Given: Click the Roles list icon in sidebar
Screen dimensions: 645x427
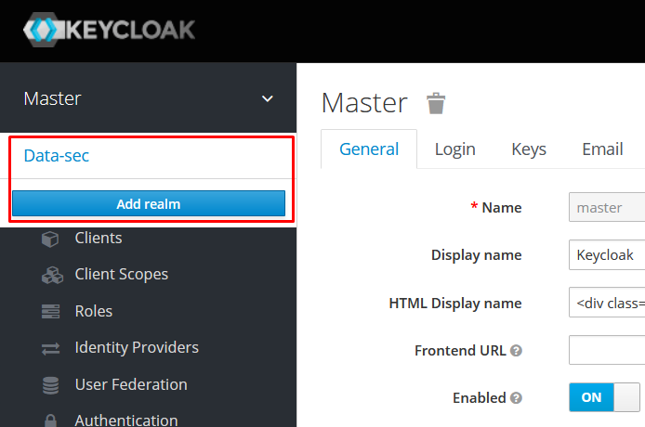Looking at the screenshot, I should click(x=50, y=312).
